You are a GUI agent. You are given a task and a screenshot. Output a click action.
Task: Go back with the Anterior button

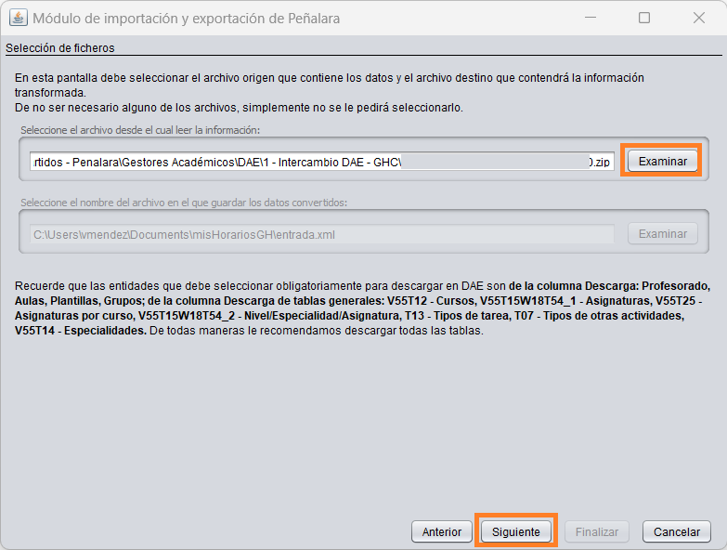pyautogui.click(x=441, y=531)
